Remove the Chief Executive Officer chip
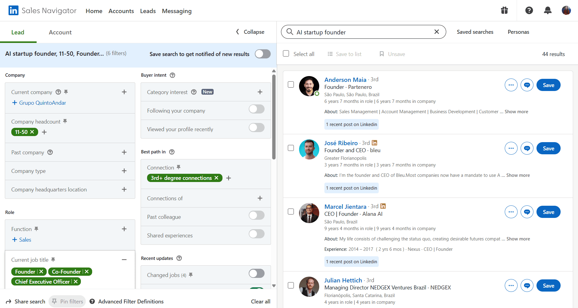This screenshot has height=308, width=578. (x=76, y=282)
